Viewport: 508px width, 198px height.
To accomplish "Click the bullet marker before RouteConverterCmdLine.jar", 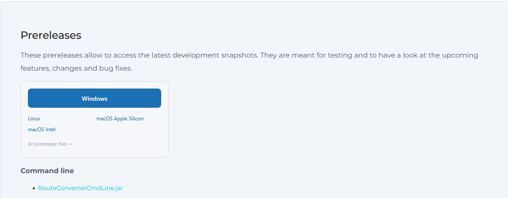I will pyautogui.click(x=34, y=188).
